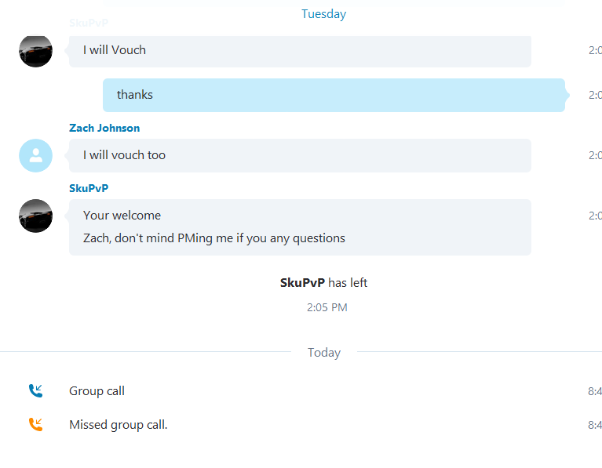Open the 'Missed group call.' entry text
This screenshot has height=468, width=602.
119,425
